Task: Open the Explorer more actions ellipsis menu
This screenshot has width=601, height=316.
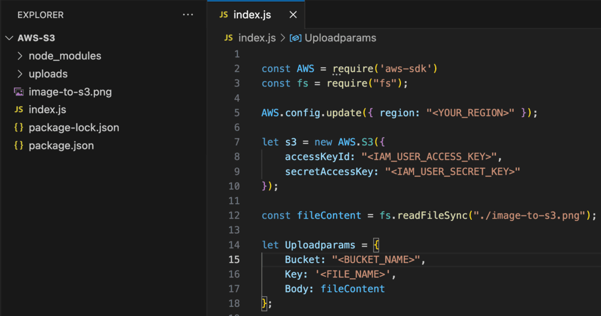Action: [x=188, y=14]
